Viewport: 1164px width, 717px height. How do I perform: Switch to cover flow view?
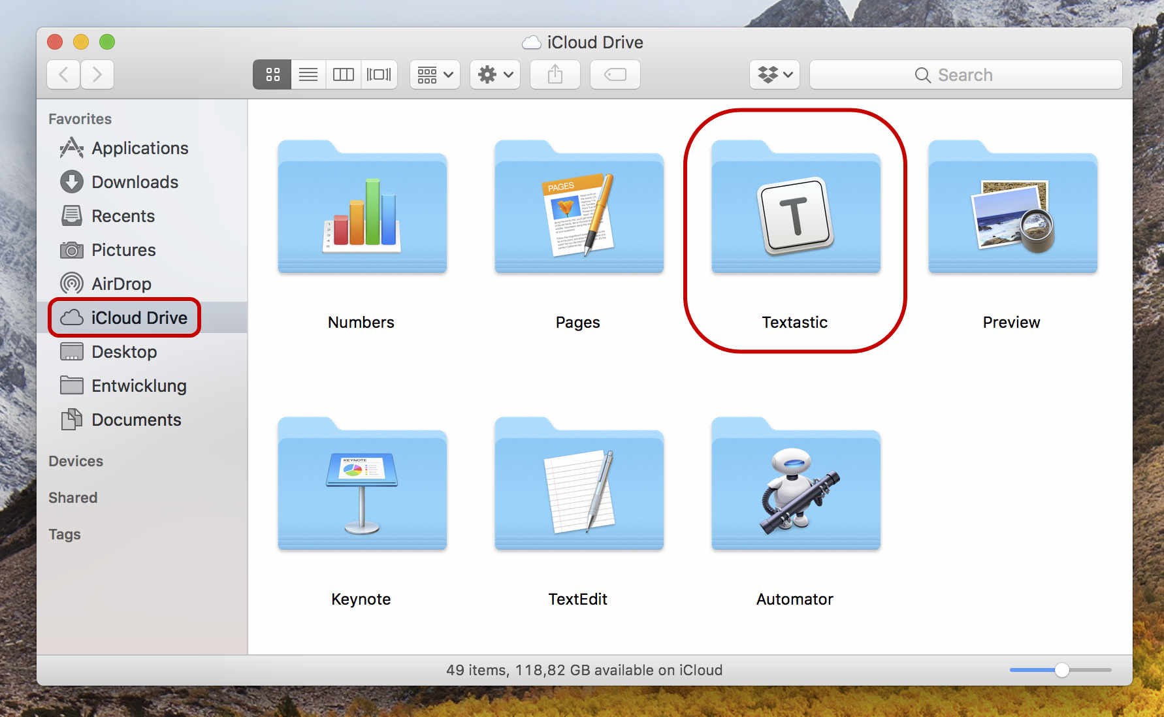click(380, 74)
